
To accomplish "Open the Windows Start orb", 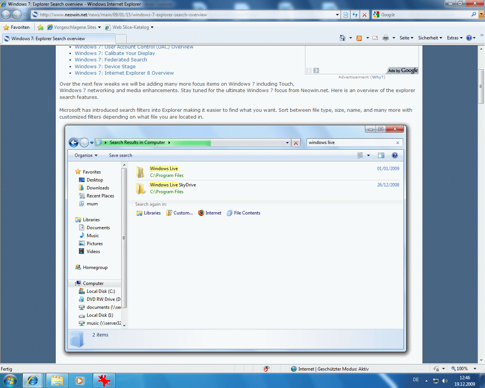I will (10, 380).
